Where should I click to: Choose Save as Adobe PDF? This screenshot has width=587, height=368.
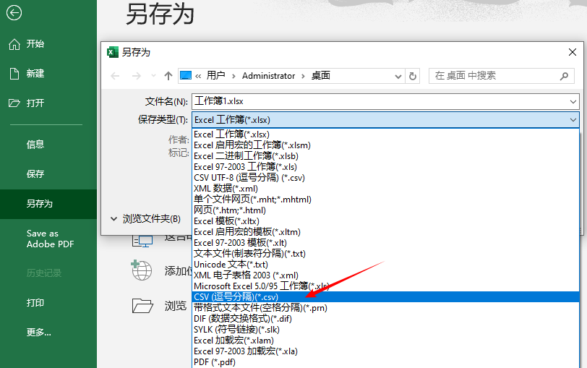pyautogui.click(x=48, y=239)
